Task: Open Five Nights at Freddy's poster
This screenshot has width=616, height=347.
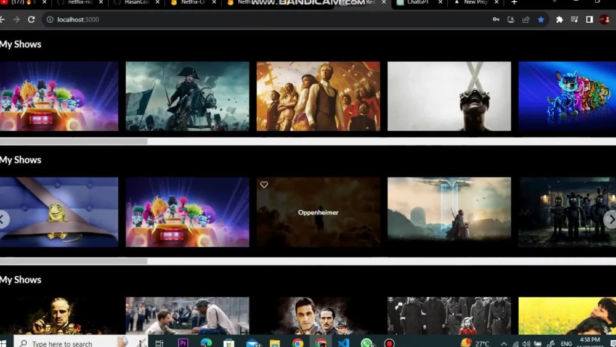Action: (x=567, y=212)
